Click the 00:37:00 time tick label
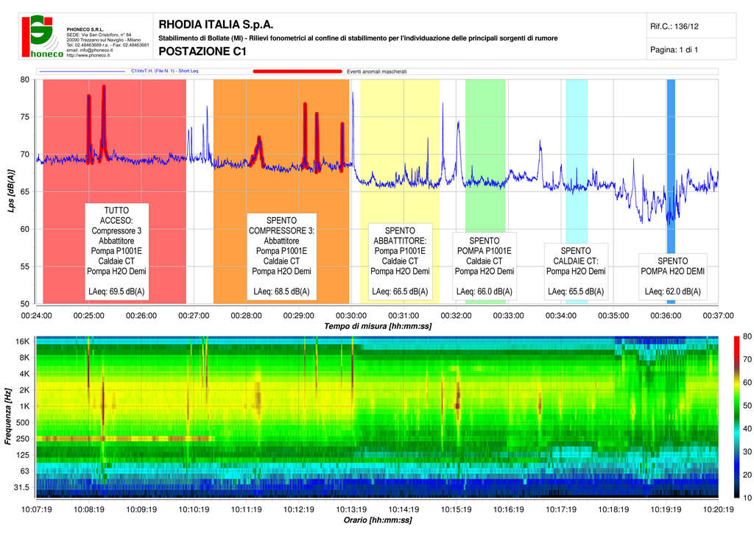This screenshot has width=754, height=533. pos(718,316)
